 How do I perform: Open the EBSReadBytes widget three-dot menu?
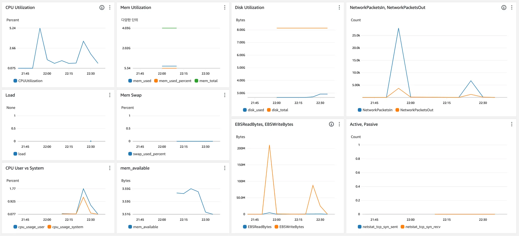339,124
